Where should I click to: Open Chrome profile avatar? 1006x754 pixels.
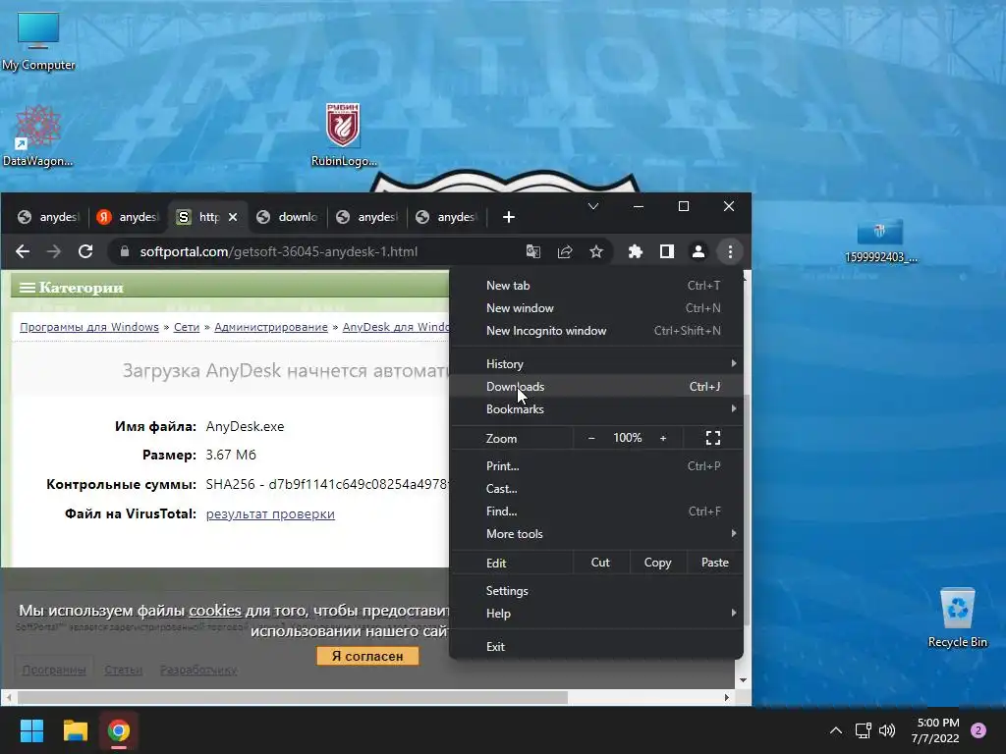(x=699, y=252)
